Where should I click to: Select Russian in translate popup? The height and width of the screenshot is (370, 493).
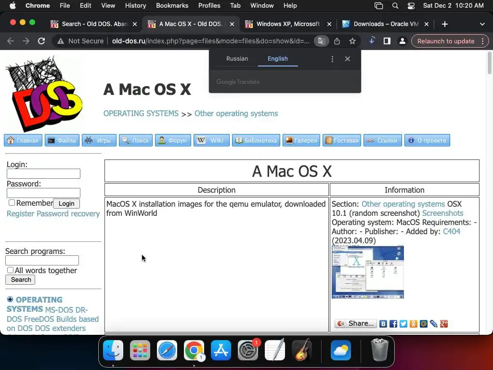(237, 59)
